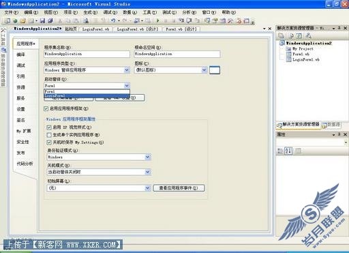Screen dimensions: 349x253
Task: Toggle the enable XP visual styles checkbox
Action: click(x=49, y=128)
